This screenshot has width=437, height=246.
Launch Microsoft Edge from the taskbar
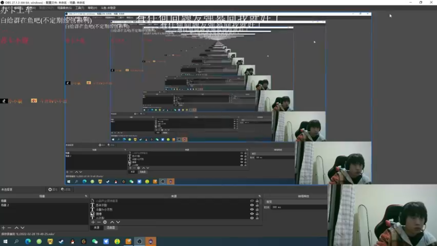[x=28, y=242]
